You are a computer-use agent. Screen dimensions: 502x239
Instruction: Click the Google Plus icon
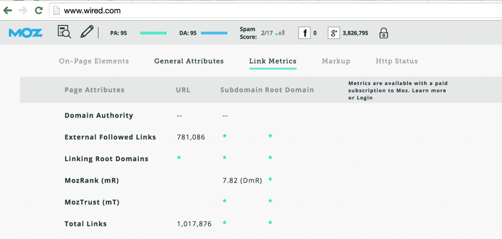click(x=334, y=33)
